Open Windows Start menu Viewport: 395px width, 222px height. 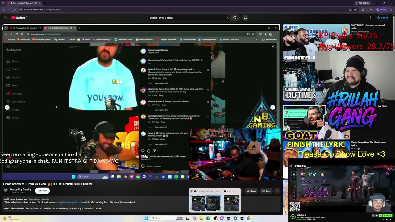(x=146, y=218)
